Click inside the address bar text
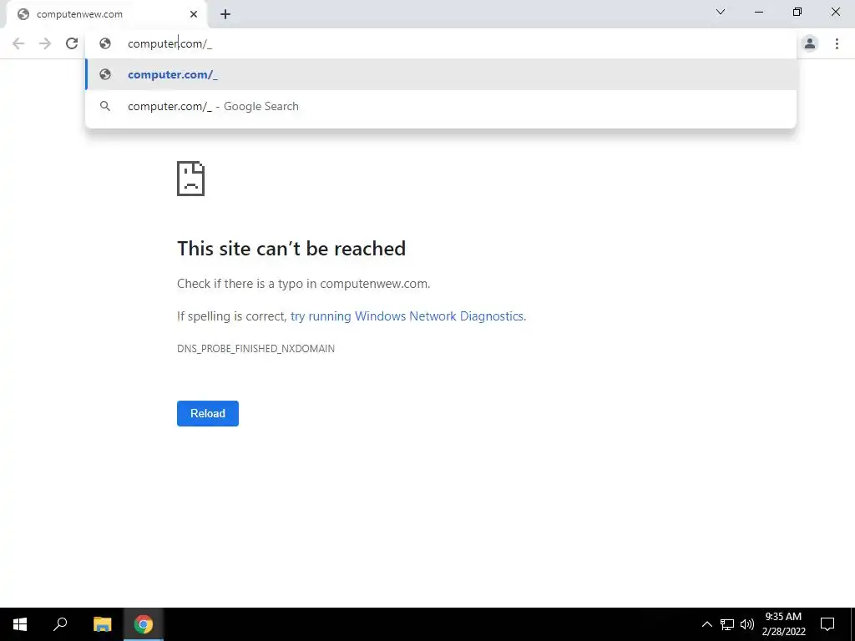Viewport: 855px width, 641px height. (169, 43)
